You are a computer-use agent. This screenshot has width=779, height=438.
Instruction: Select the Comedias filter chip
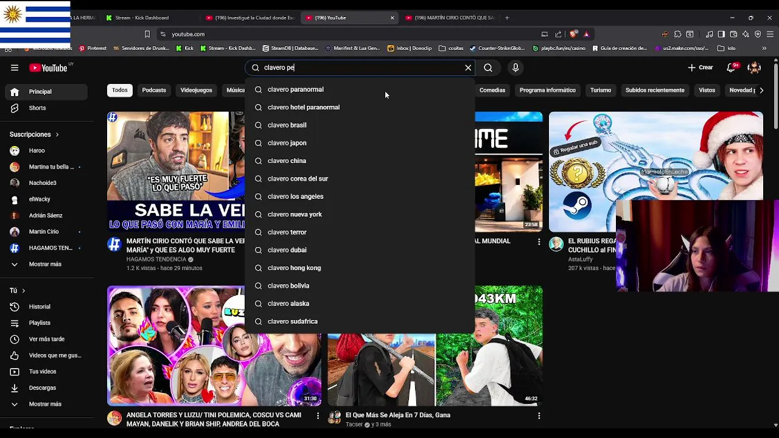click(x=492, y=90)
